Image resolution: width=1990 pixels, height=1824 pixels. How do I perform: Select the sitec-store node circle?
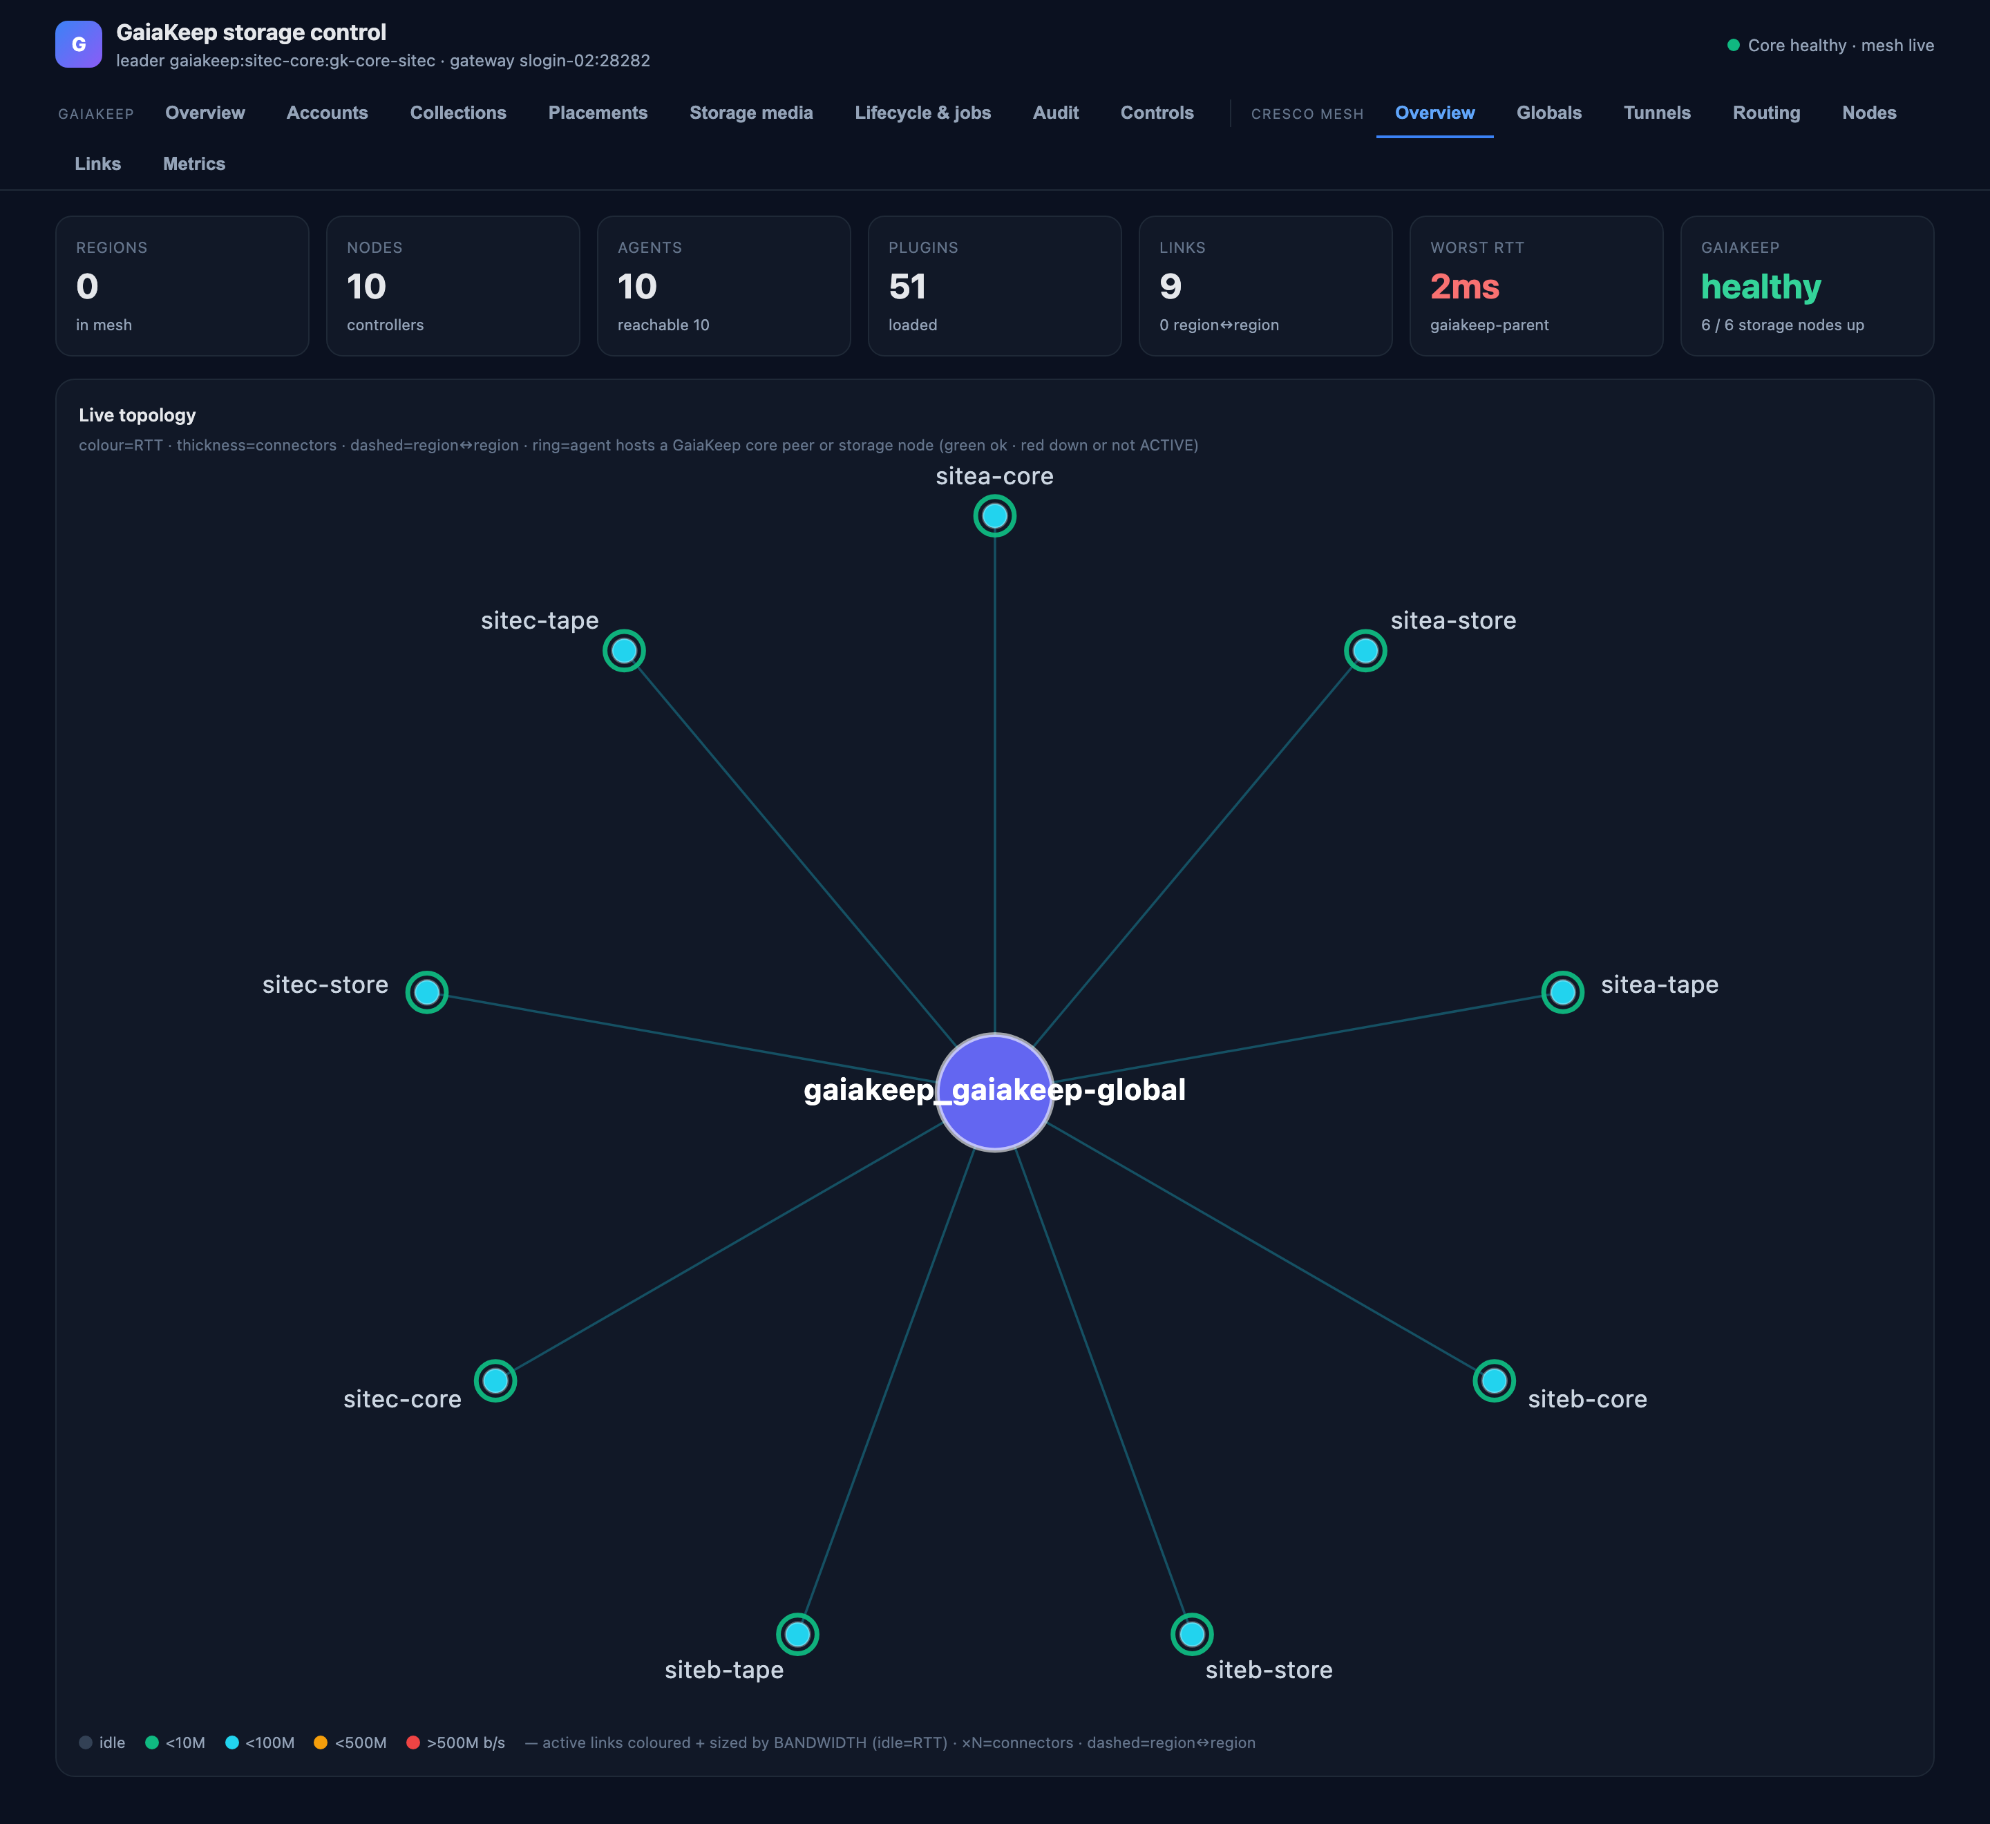[x=426, y=992]
